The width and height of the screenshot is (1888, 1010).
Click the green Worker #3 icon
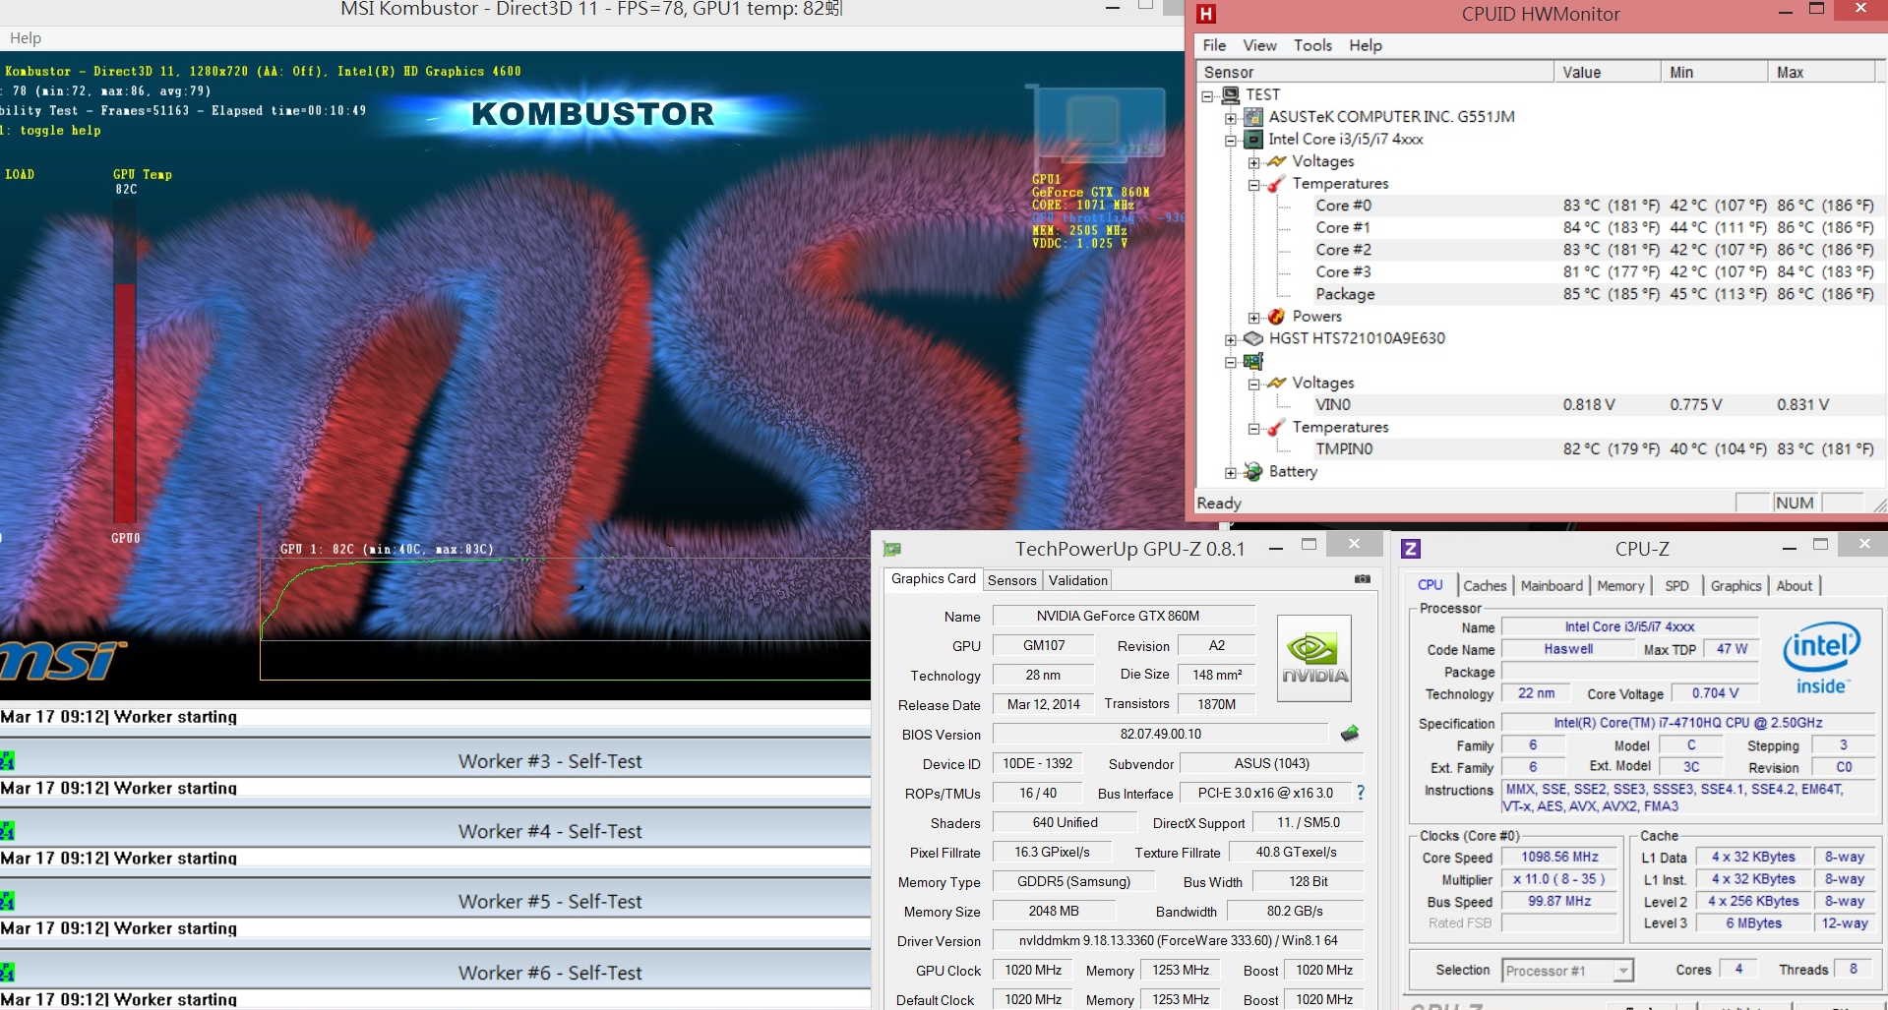click(x=8, y=760)
